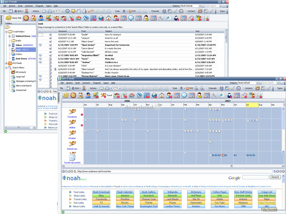This screenshot has width=286, height=214.
Task: Open the Wikipedia link button
Action: pyautogui.click(x=172, y=192)
